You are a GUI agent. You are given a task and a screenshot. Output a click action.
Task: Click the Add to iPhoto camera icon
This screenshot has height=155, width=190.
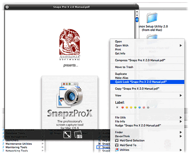click(78, 135)
